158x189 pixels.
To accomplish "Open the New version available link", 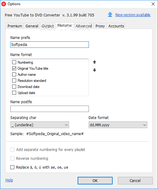I will [x=133, y=15].
